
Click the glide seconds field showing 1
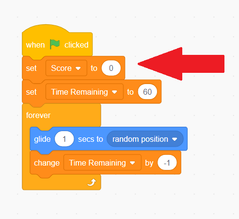(x=64, y=139)
